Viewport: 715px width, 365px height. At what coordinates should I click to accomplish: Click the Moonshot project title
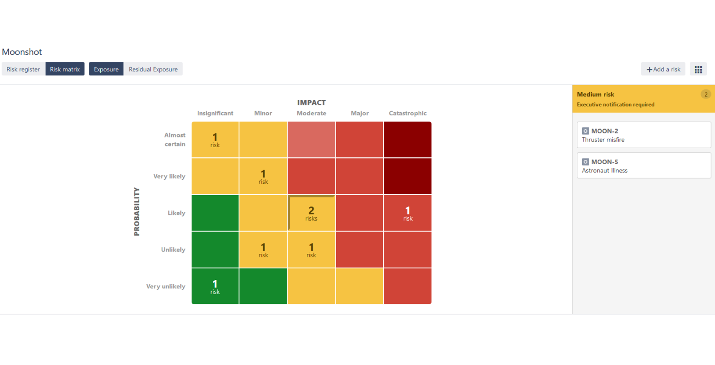[22, 52]
